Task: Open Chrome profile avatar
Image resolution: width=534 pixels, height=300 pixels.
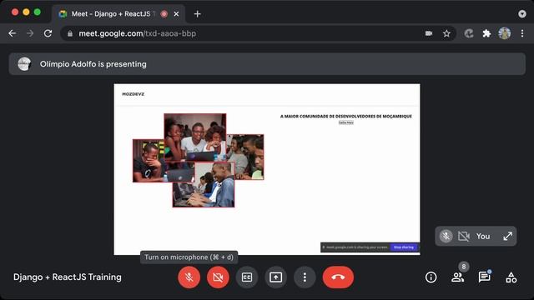Action: pos(504,33)
